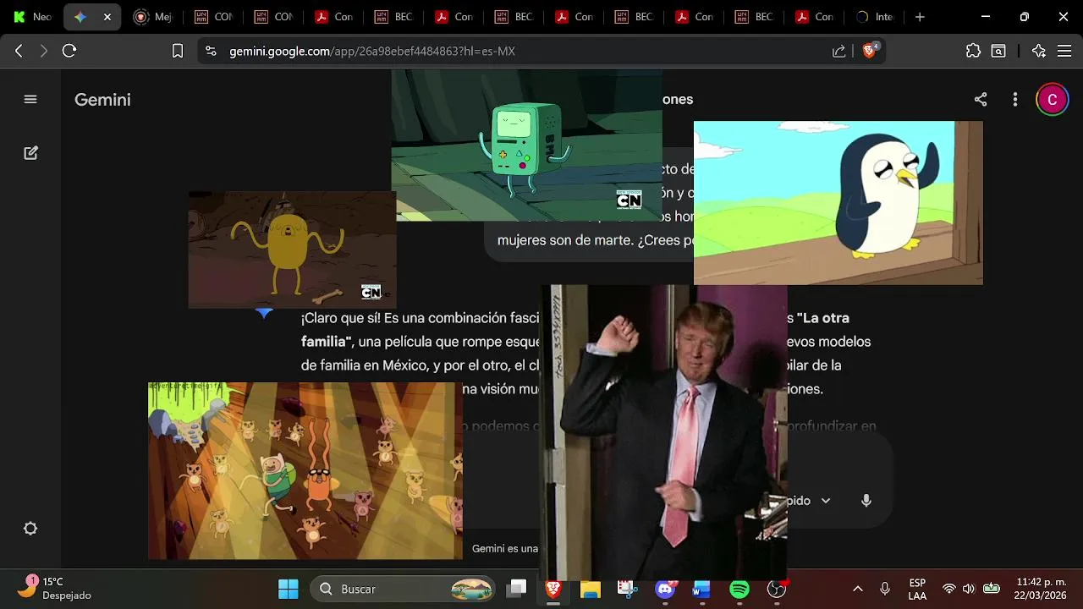Open OBS Studio from taskbar

click(777, 589)
